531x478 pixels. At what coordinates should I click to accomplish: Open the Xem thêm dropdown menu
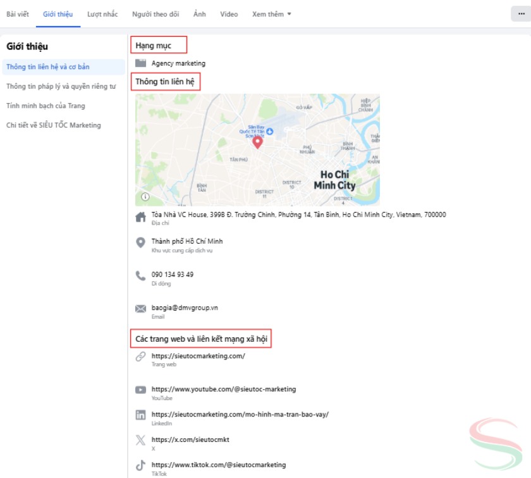269,13
